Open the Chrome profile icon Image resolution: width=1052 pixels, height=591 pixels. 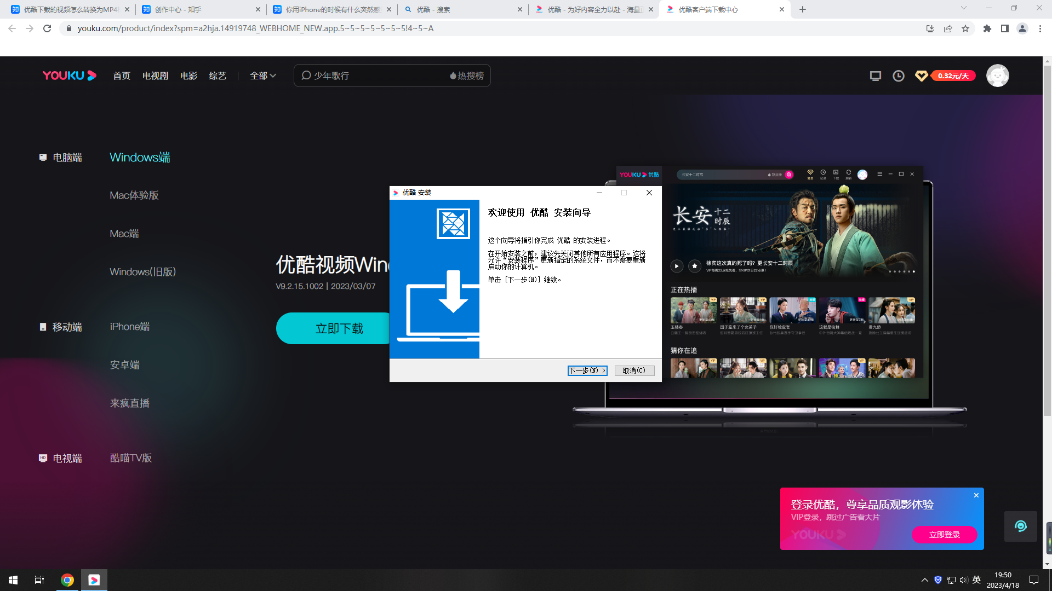tap(1022, 28)
